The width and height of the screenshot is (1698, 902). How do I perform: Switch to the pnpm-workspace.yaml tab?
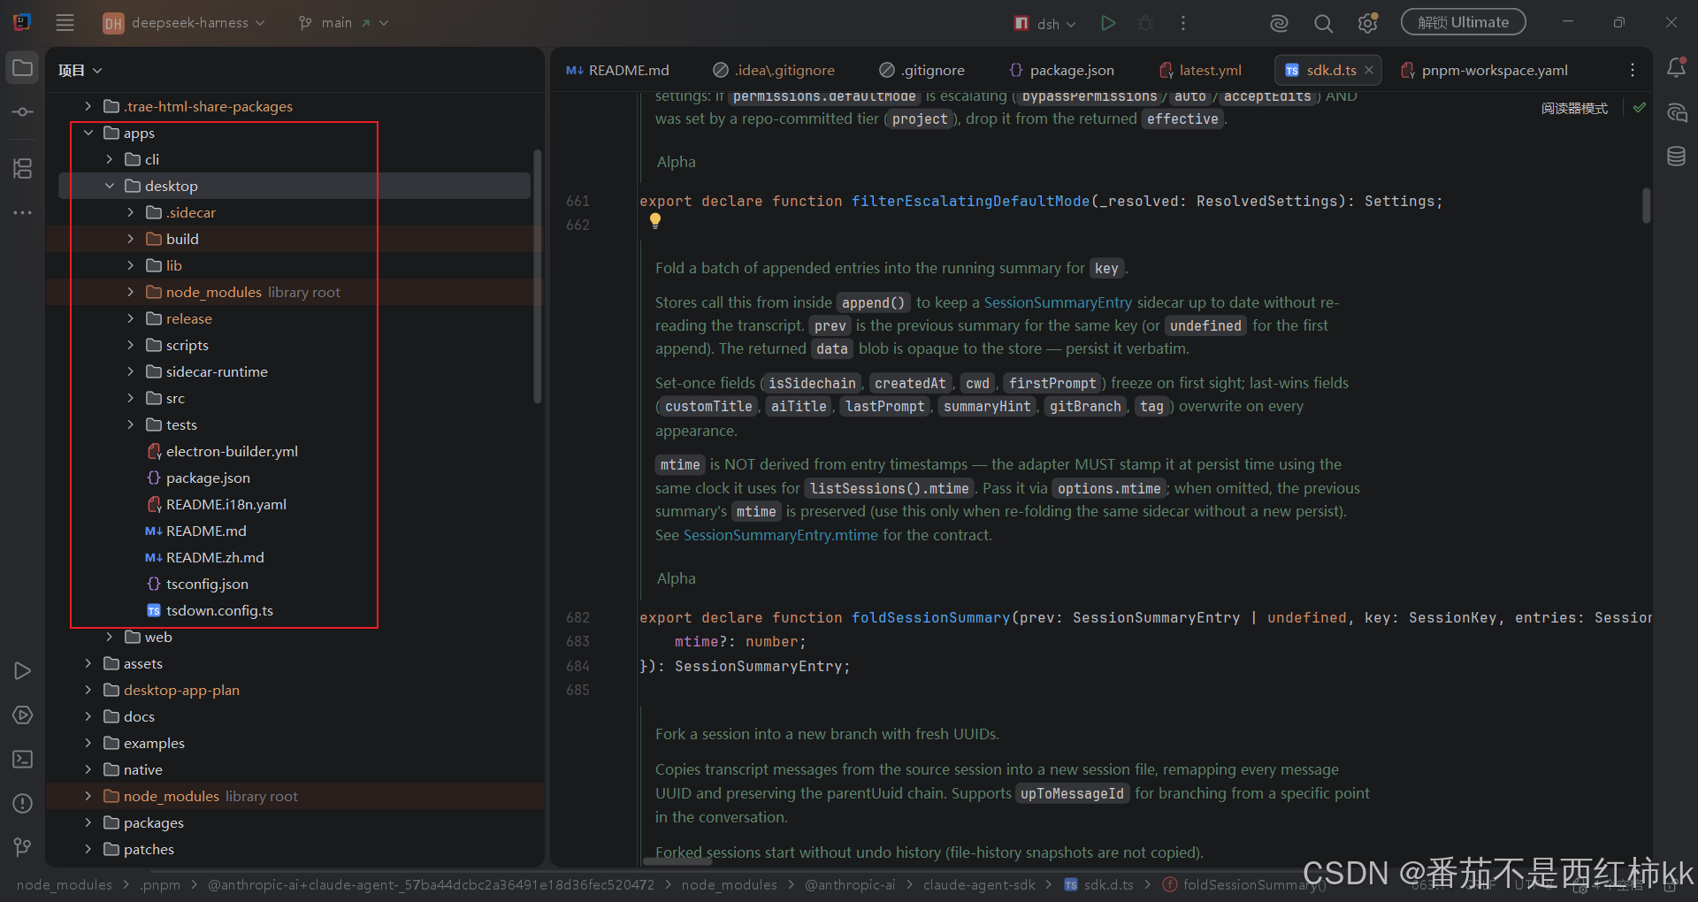coord(1485,70)
